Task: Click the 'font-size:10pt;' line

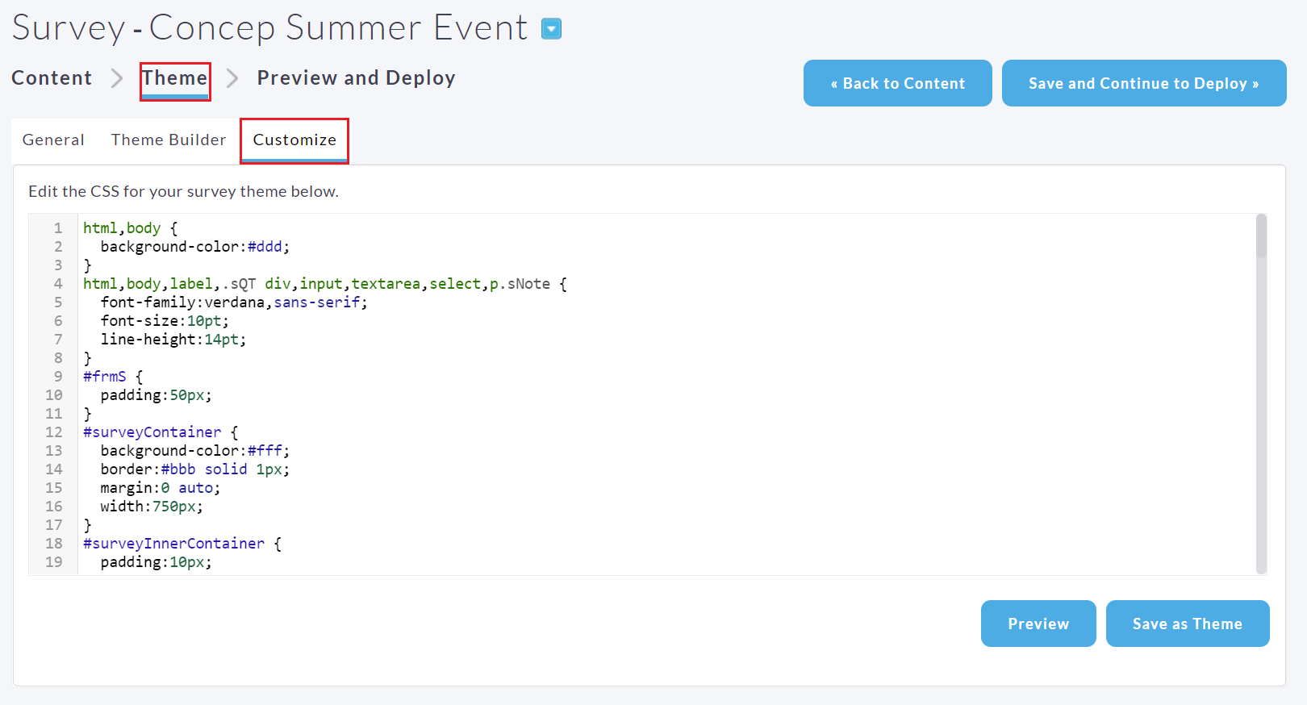Action: [x=165, y=321]
